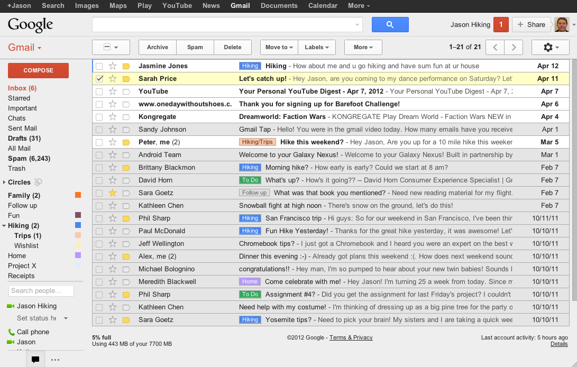Select the YouTube digest email checkbox
Screen dimensions: 577x367
pos(99,91)
